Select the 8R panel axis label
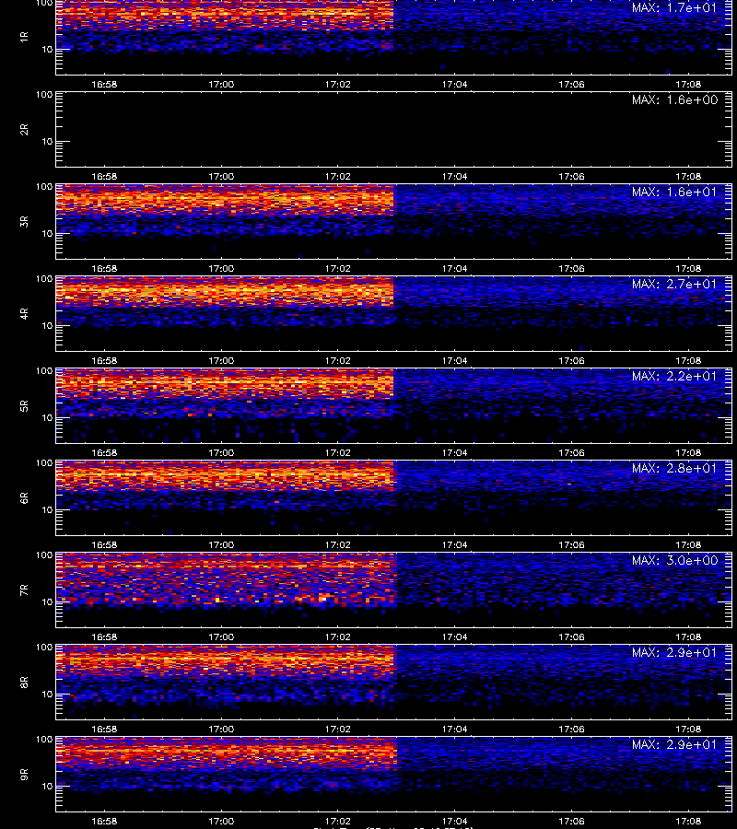The image size is (737, 829). [x=24, y=682]
